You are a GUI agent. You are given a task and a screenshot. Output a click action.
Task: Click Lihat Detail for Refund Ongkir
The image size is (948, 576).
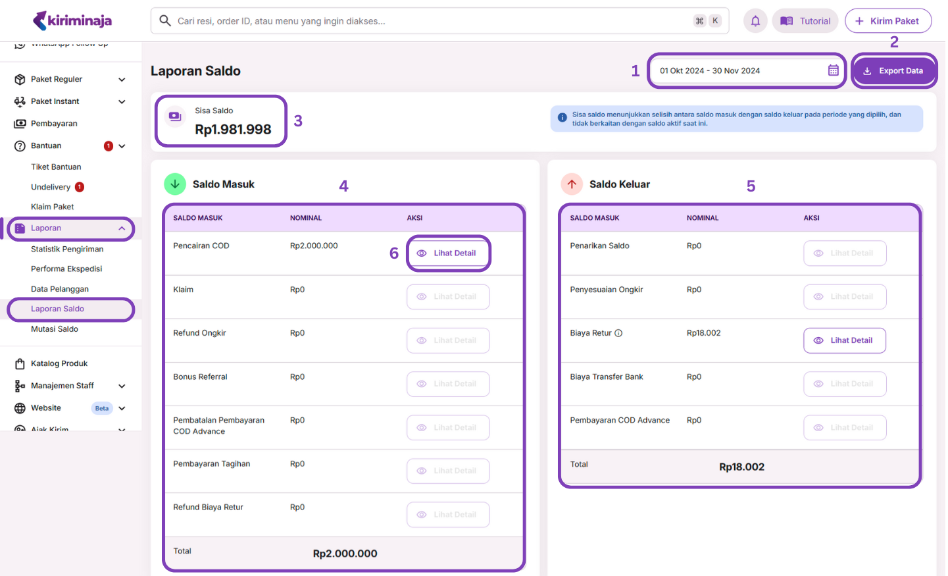448,340
